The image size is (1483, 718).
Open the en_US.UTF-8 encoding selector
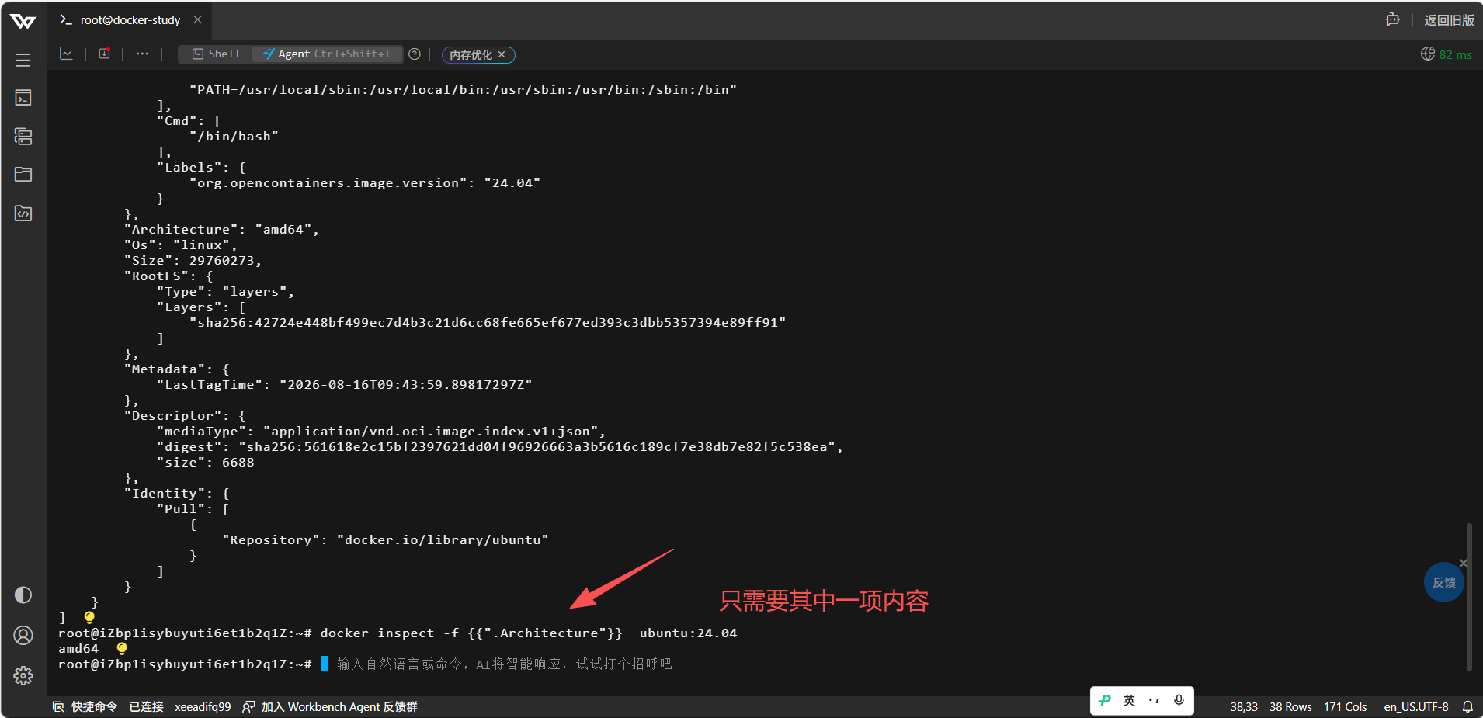[1416, 706]
